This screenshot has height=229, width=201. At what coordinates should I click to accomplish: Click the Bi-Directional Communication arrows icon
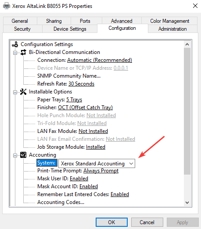tap(23, 52)
